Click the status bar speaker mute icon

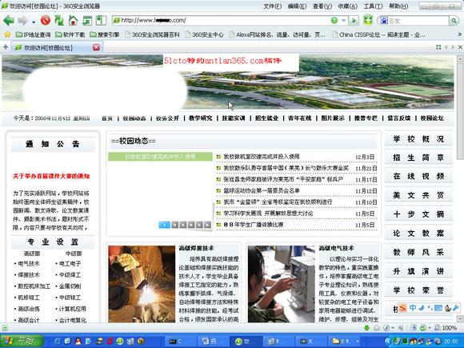click(401, 328)
